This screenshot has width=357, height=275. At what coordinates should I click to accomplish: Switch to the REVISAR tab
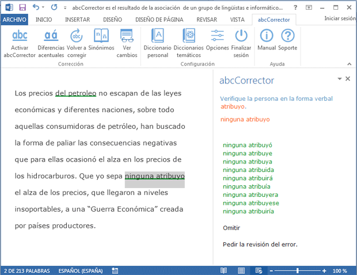coord(207,20)
